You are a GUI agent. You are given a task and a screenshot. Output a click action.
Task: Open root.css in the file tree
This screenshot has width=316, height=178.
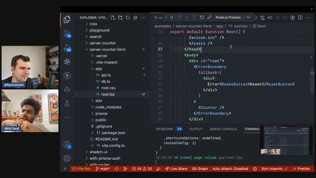[108, 88]
